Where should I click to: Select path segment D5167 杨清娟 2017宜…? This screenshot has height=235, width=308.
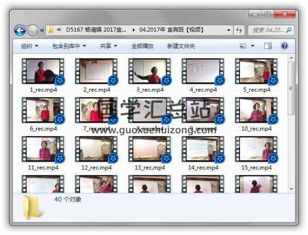96,30
